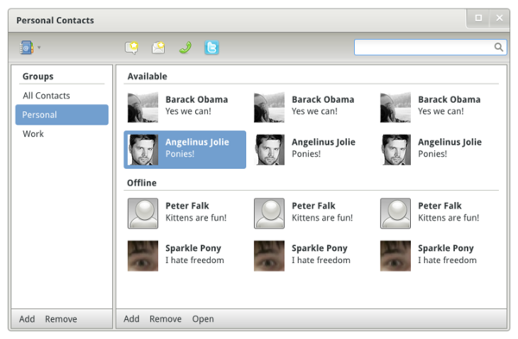Screen dimensions: 518x339
Task: Call contact using green phone icon
Action: pyautogui.click(x=186, y=47)
